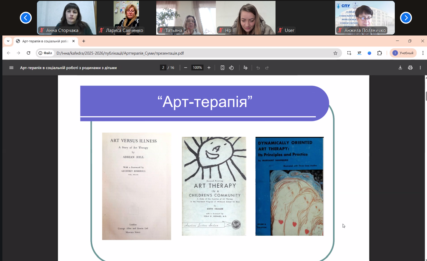
Task: Show previous participants with the left arrow
Action: click(x=26, y=18)
